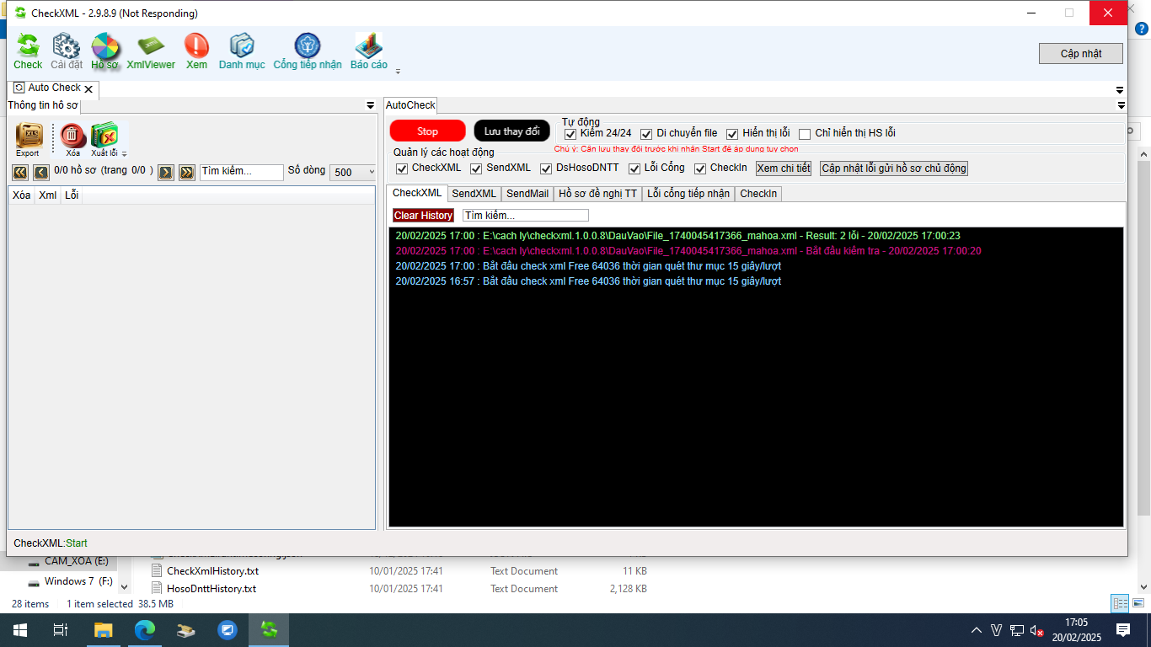Click the Tìm kiếm field above the log

point(513,216)
